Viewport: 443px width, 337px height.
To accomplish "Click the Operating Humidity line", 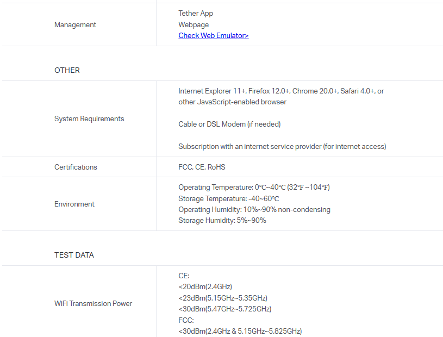I will [x=254, y=209].
